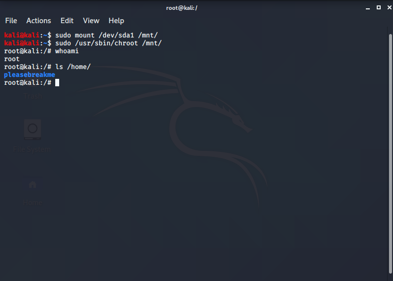Screen dimensions: 393x281
Task: Click the ls /home/ command text
Action: 72,67
